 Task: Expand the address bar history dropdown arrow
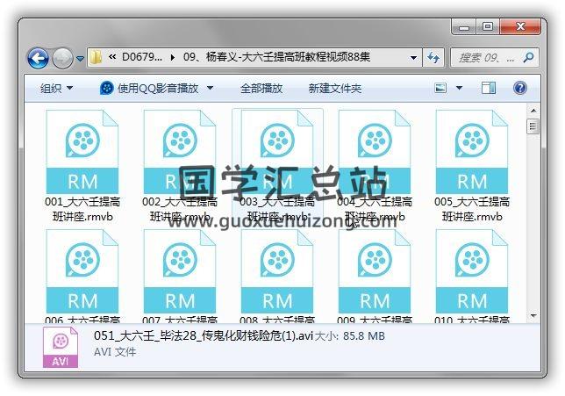[414, 58]
